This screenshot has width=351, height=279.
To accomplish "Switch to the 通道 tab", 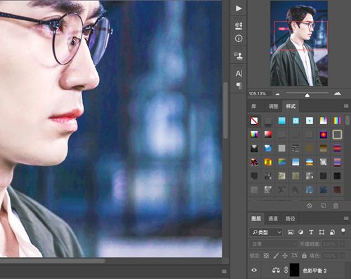I will (x=273, y=219).
